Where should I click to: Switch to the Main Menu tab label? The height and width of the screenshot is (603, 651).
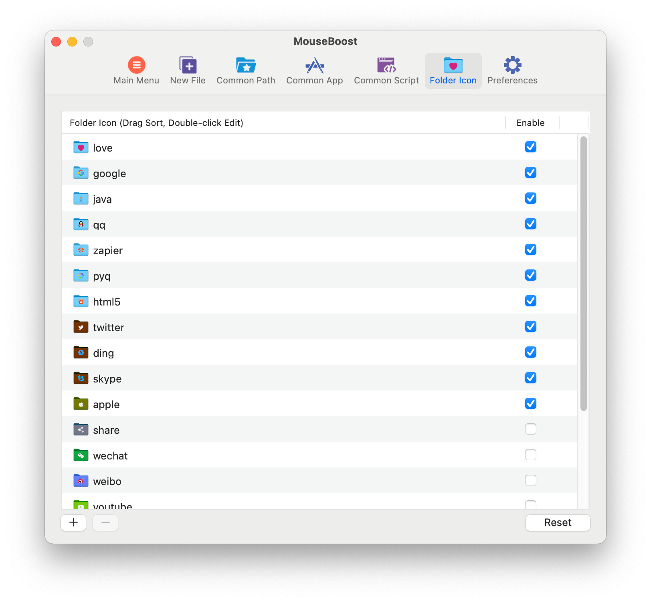pos(136,81)
